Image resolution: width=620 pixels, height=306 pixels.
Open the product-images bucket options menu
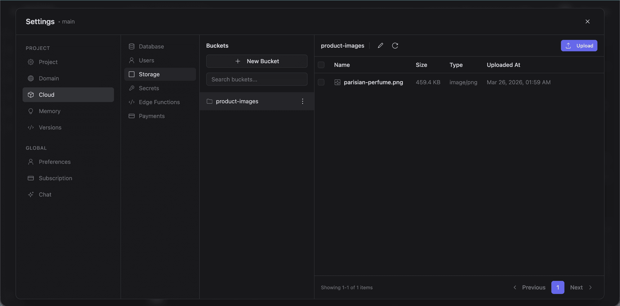click(x=303, y=101)
